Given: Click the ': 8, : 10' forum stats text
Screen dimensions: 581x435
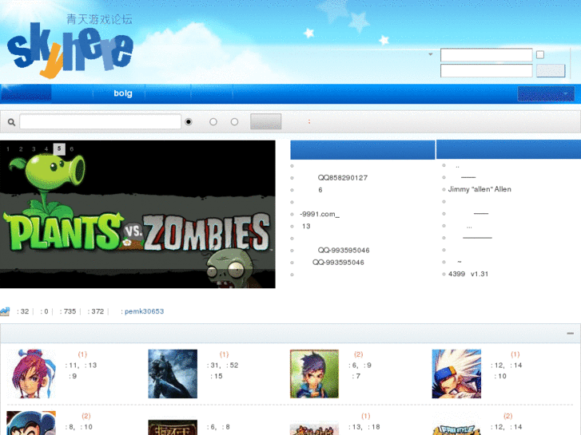Looking at the screenshot, I should click(x=79, y=427).
